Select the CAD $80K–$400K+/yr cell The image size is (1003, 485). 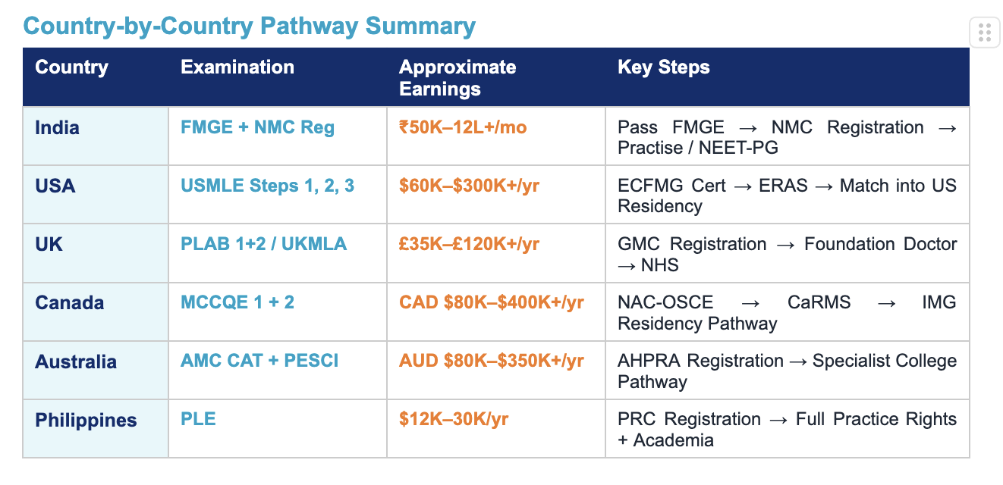point(492,302)
